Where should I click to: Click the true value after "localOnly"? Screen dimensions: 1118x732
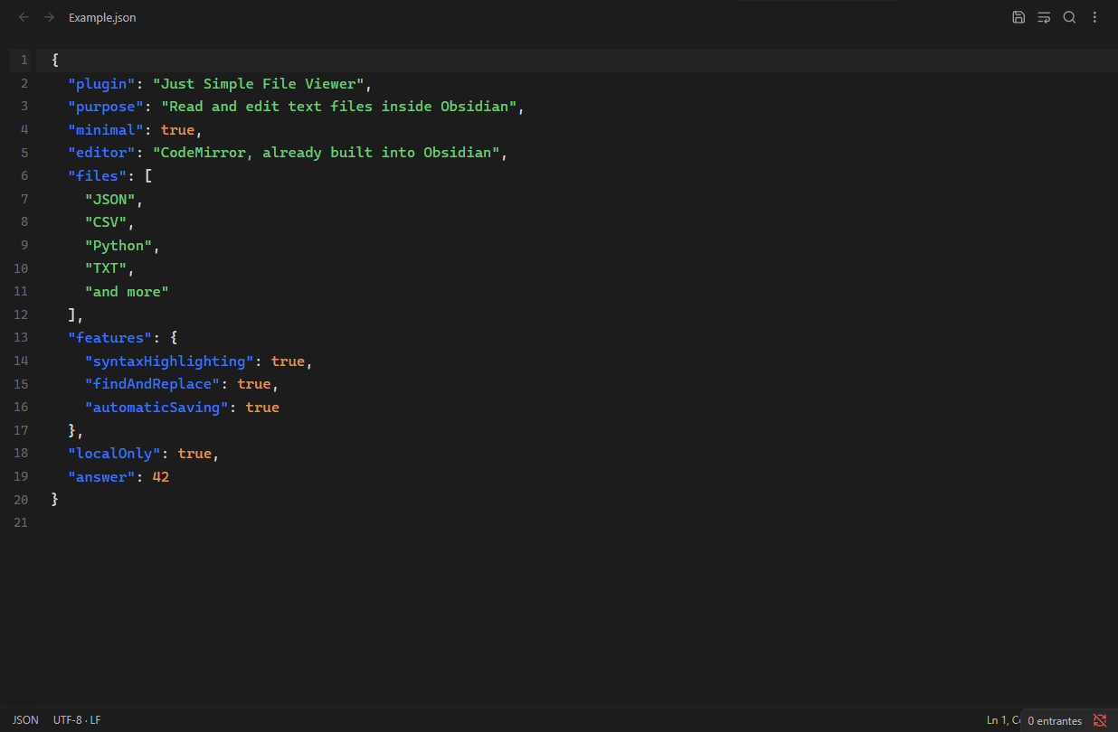pyautogui.click(x=195, y=454)
